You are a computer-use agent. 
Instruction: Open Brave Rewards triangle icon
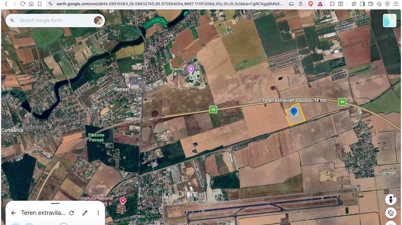click(x=320, y=4)
